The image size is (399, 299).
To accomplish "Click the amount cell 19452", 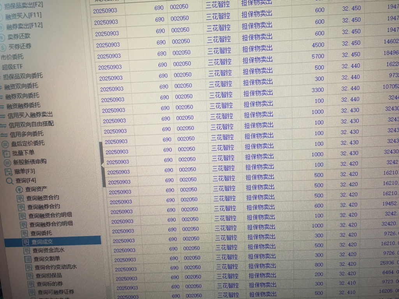I will click(x=390, y=203).
